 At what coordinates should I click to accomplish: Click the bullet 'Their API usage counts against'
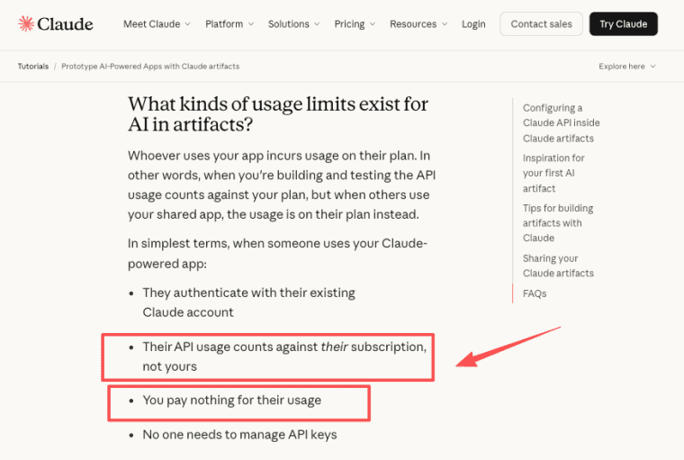tap(284, 356)
